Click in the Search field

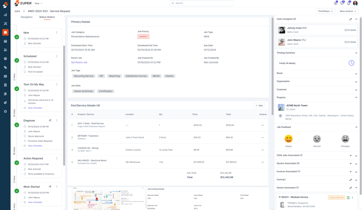point(202,3)
